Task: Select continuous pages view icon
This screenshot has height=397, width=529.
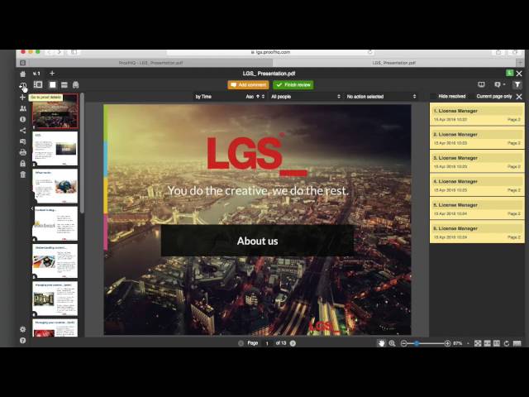Action: point(64,84)
